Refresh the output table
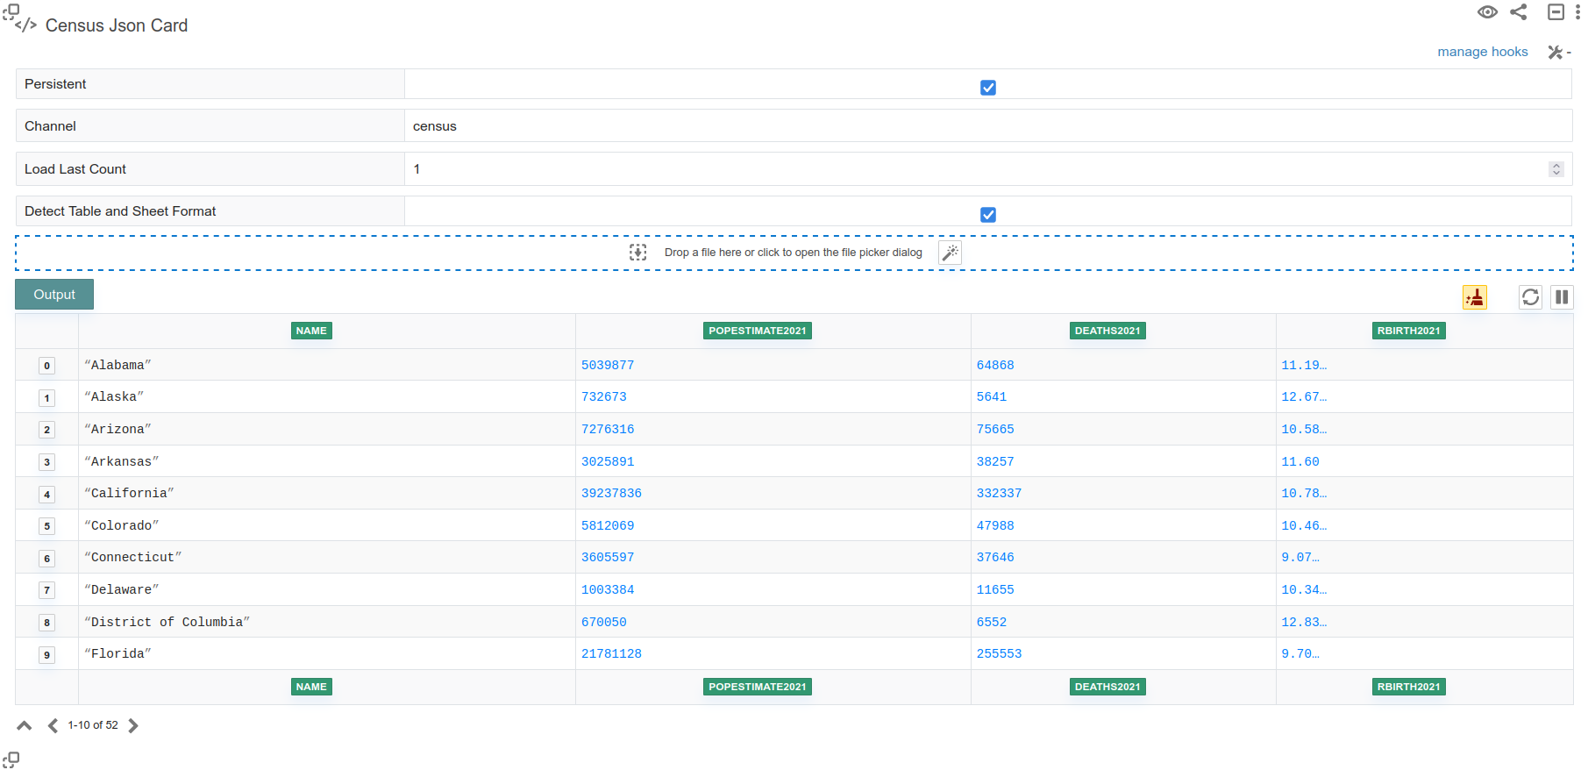The height and width of the screenshot is (770, 1588). click(x=1530, y=297)
